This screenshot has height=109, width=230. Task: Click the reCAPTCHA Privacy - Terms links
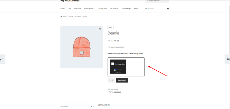pos(118,72)
